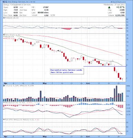Click the MA(20) legend label
The image size is (133, 138).
pyautogui.click(x=9, y=37)
